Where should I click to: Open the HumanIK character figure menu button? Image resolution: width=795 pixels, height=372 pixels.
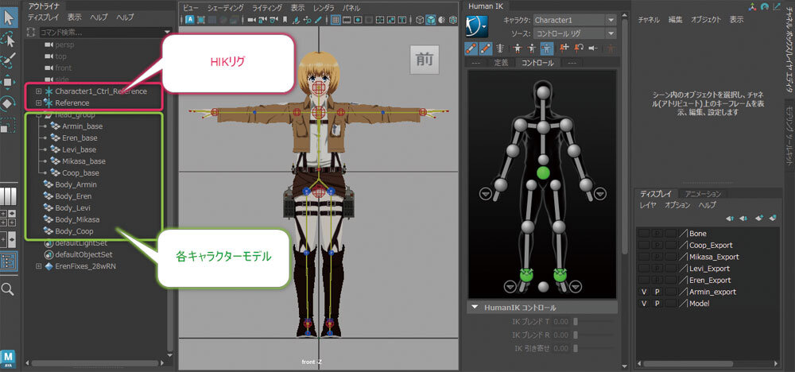click(x=476, y=25)
